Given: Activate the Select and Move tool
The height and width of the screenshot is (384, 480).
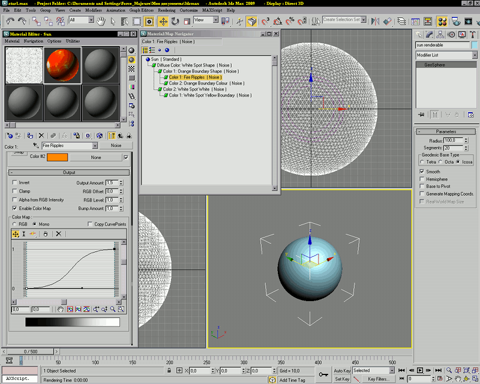Looking at the screenshot, I should 163,21.
